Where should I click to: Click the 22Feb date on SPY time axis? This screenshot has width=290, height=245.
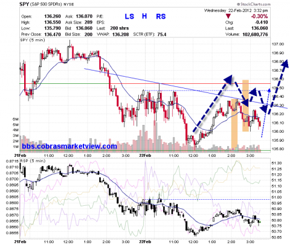pos(145,156)
